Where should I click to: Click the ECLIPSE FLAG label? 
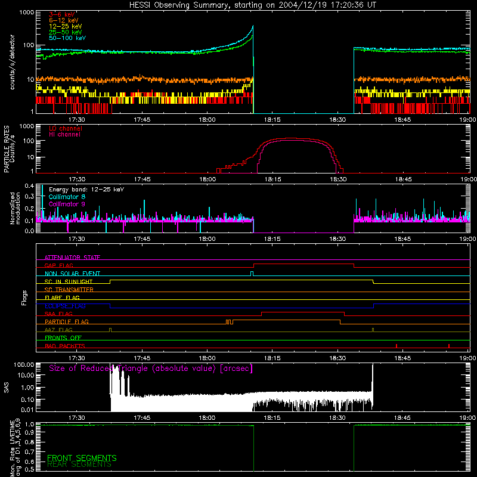[65, 306]
